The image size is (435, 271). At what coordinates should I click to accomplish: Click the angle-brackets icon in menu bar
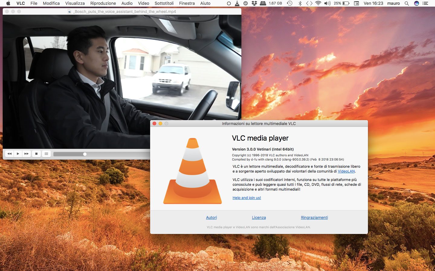tap(309, 3)
